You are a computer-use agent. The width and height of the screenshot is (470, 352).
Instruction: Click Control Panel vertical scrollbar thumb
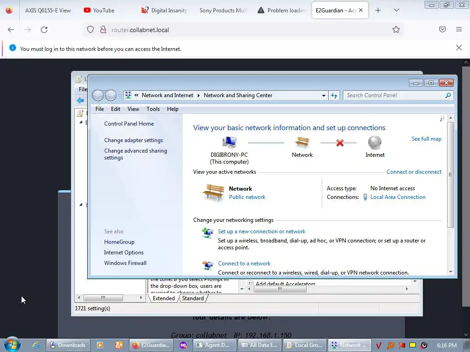click(450, 175)
